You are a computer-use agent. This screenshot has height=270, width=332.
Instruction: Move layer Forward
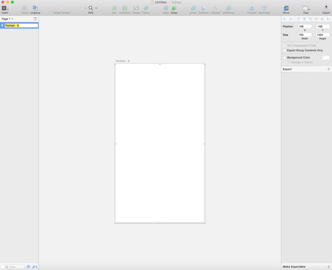(x=252, y=8)
